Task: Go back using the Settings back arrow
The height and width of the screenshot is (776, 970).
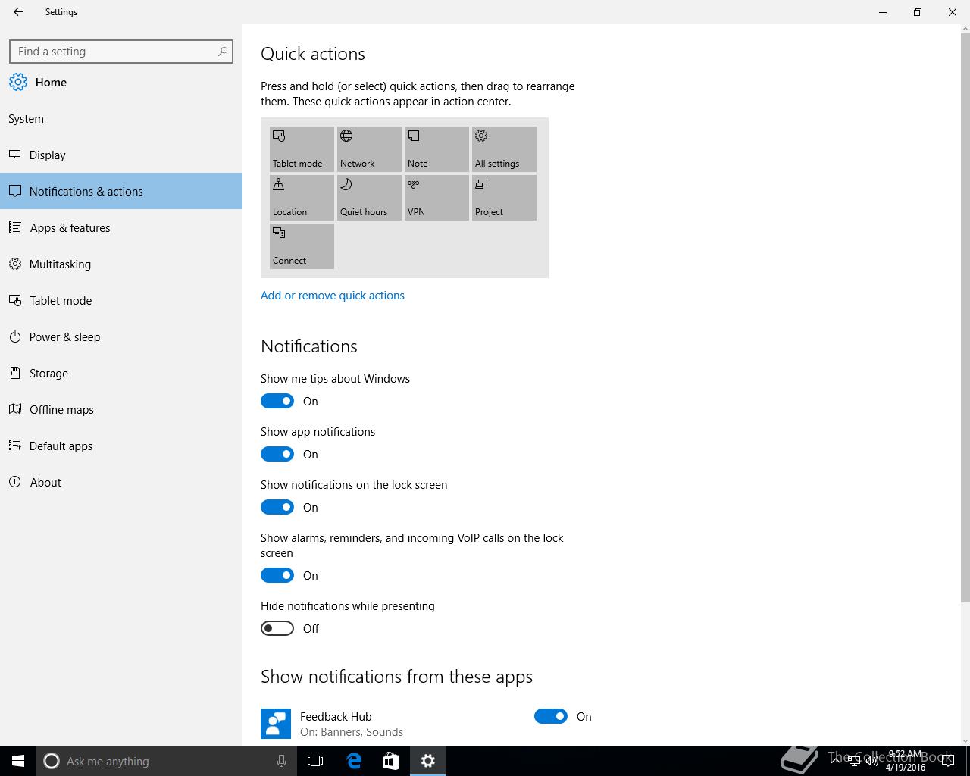Action: [x=18, y=12]
